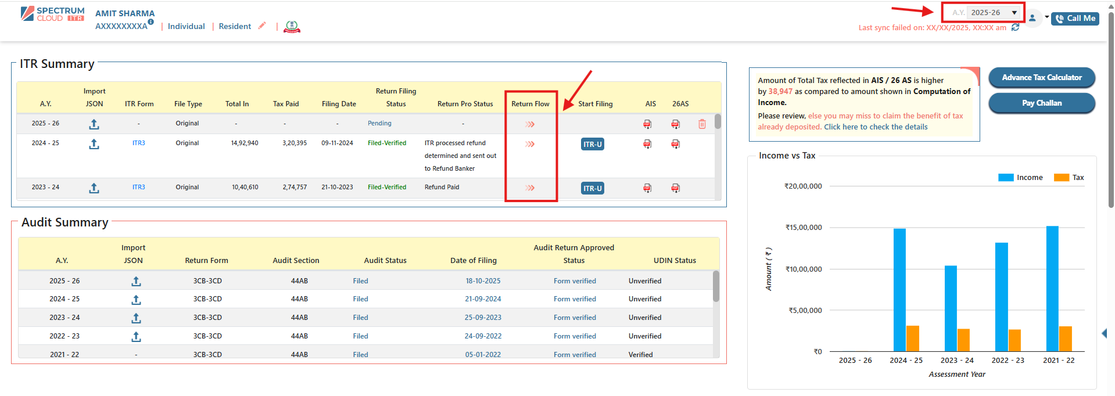Click the Audit Summary table scrollbar
Image resolution: width=1115 pixels, height=396 pixels.
point(716,286)
